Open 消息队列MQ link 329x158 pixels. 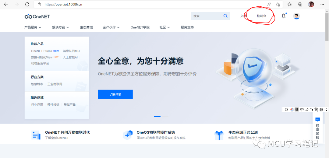pos(71,51)
